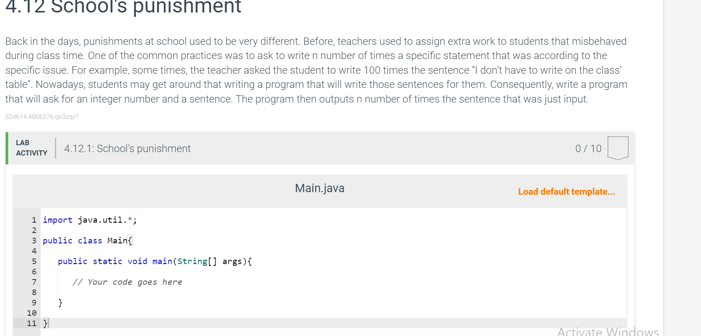This screenshot has width=701, height=336.
Task: Select the green LAB ACTIVITY banner stripe
Action: tap(7, 148)
